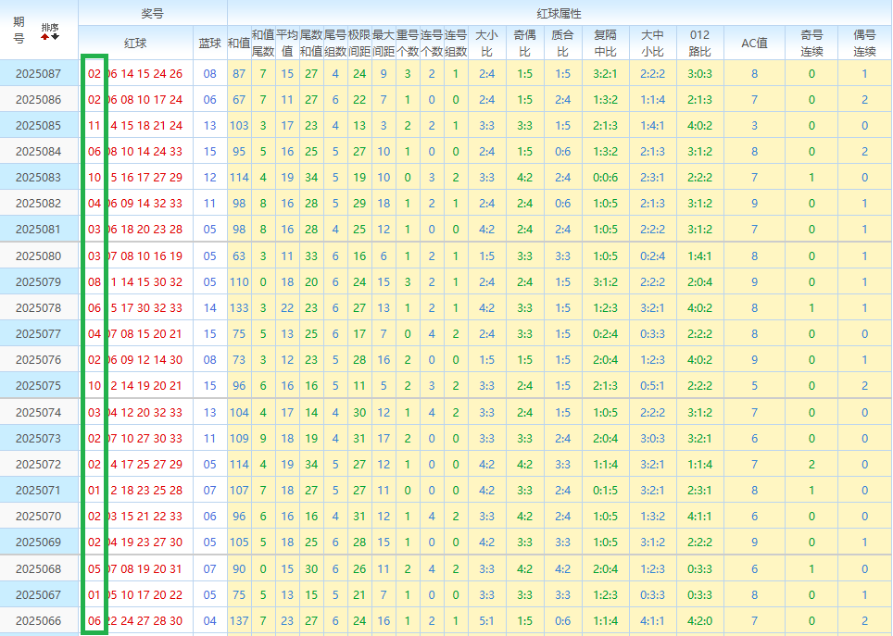Select issue number 2025066 row
Image resolution: width=893 pixels, height=636 pixels.
click(x=39, y=621)
